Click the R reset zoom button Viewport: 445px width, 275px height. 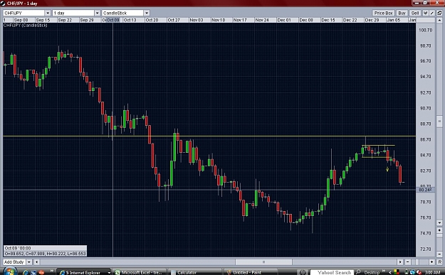click(x=439, y=262)
